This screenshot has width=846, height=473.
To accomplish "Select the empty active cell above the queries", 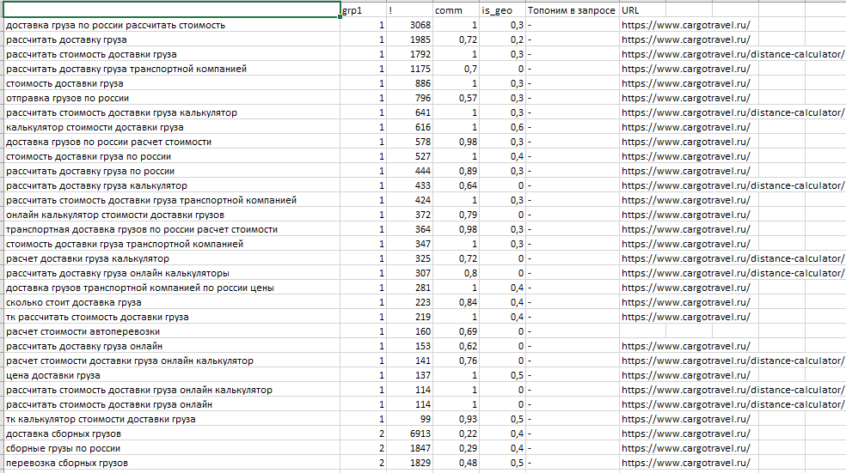I will 170,9.
